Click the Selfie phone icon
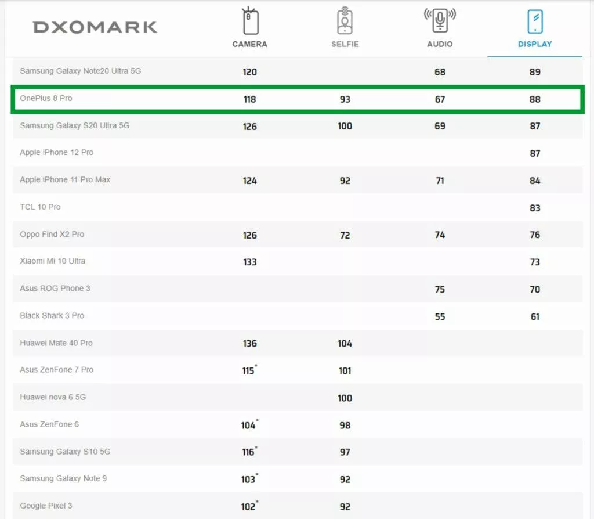594x519 pixels. (345, 20)
